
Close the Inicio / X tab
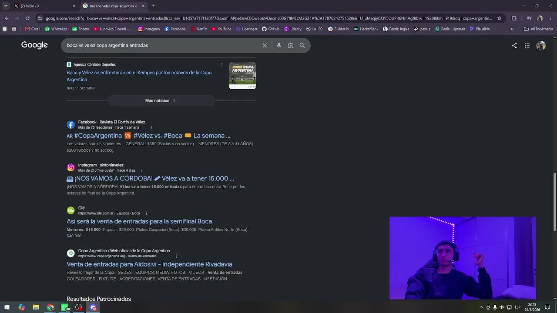(74, 6)
